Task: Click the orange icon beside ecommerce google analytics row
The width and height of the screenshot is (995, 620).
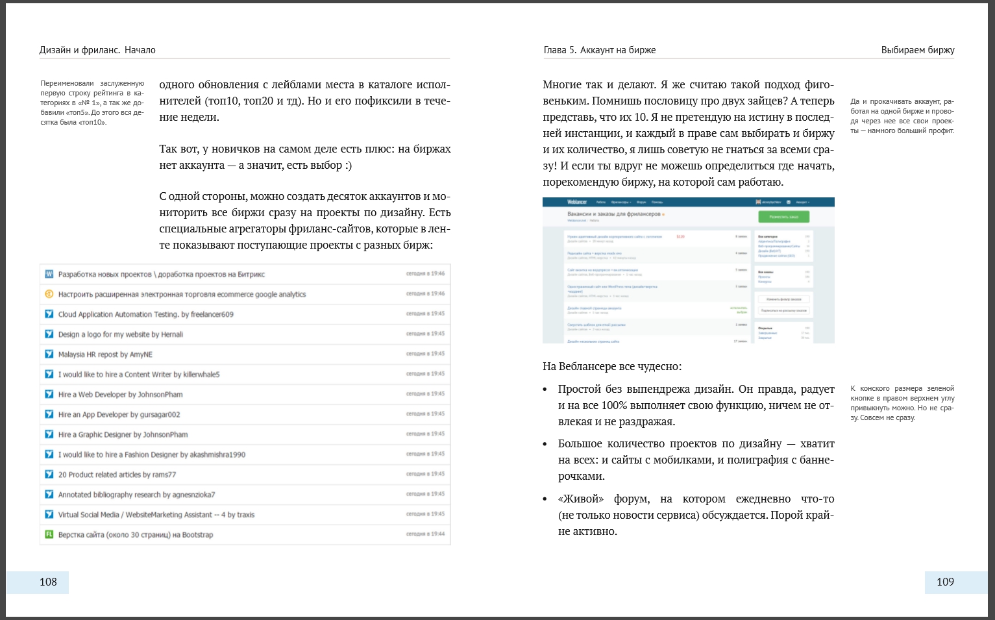Action: click(49, 294)
